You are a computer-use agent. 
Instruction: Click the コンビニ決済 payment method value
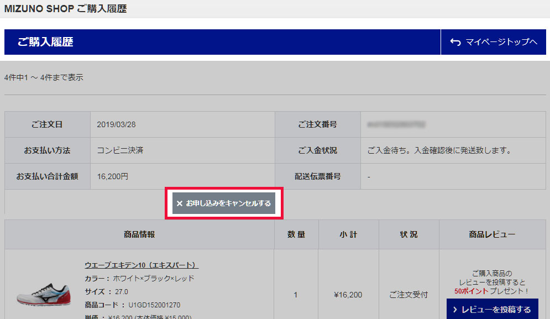(120, 150)
